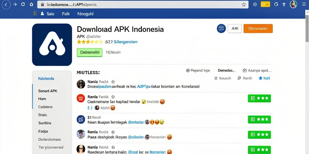Click the blue 21 Rendr avatar
This screenshot has height=154, width=309.
point(81,119)
